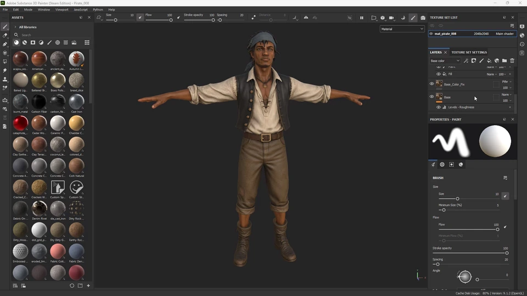Select the Material picker eyedropper tool

tap(5, 88)
